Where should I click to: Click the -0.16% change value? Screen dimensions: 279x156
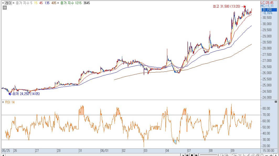click(267, 13)
